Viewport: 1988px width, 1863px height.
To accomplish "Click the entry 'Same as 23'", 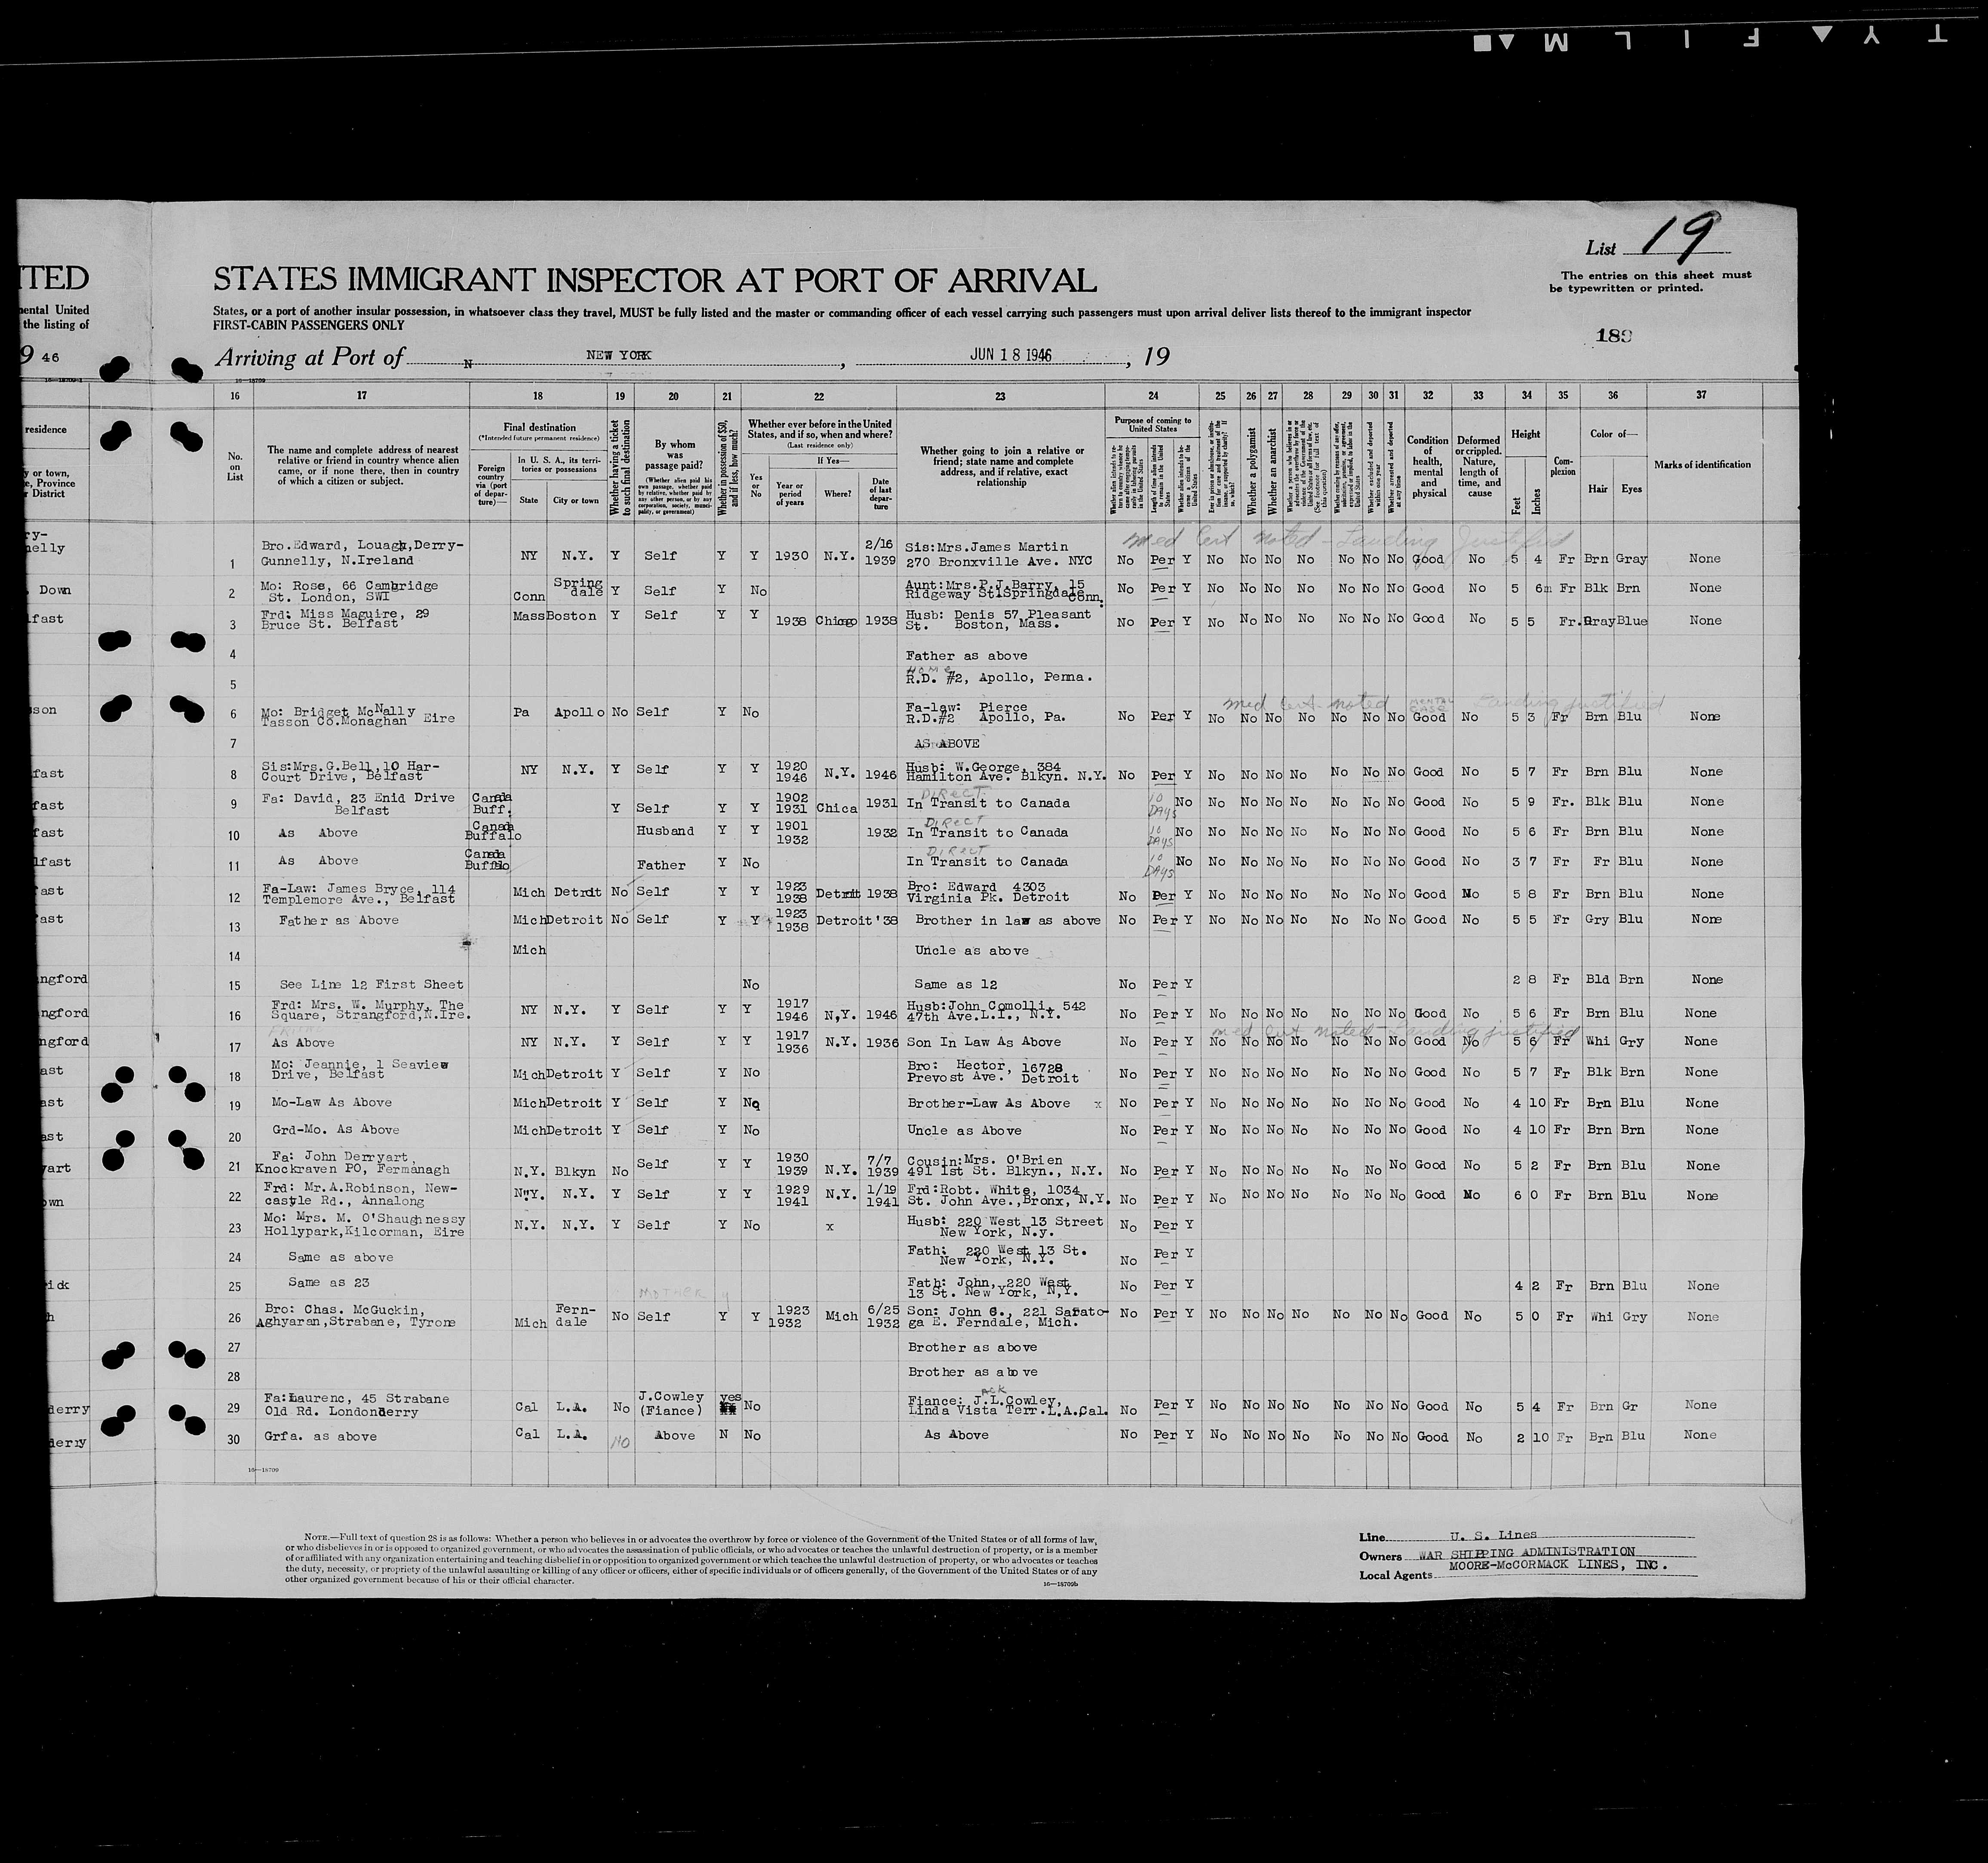I will coord(329,1282).
